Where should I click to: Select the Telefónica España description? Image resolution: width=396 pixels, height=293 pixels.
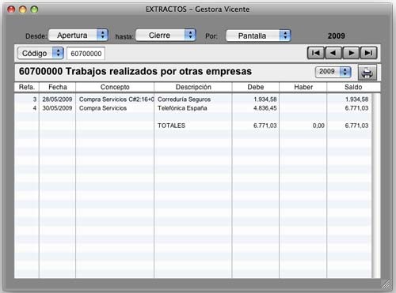point(182,108)
